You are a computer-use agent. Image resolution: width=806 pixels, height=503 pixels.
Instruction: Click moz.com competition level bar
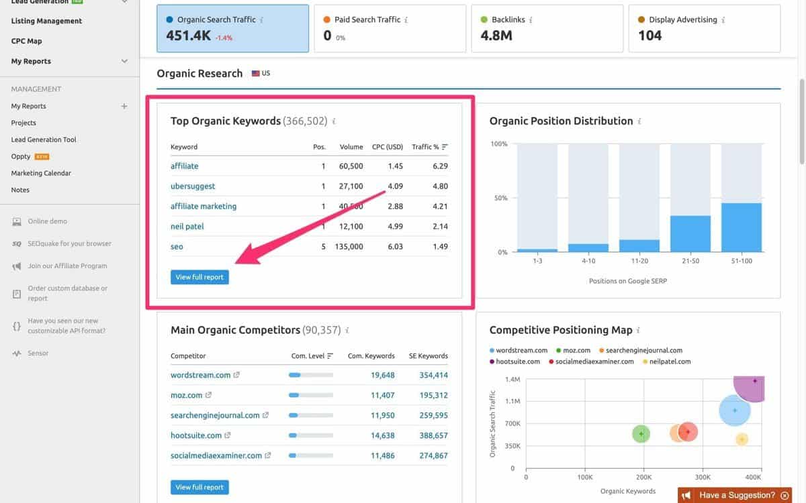coord(311,396)
